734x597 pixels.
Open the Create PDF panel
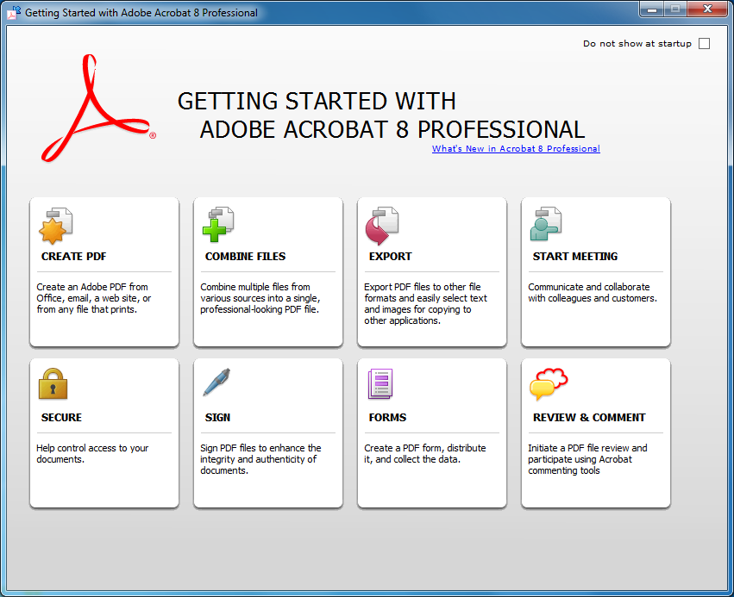tap(104, 271)
